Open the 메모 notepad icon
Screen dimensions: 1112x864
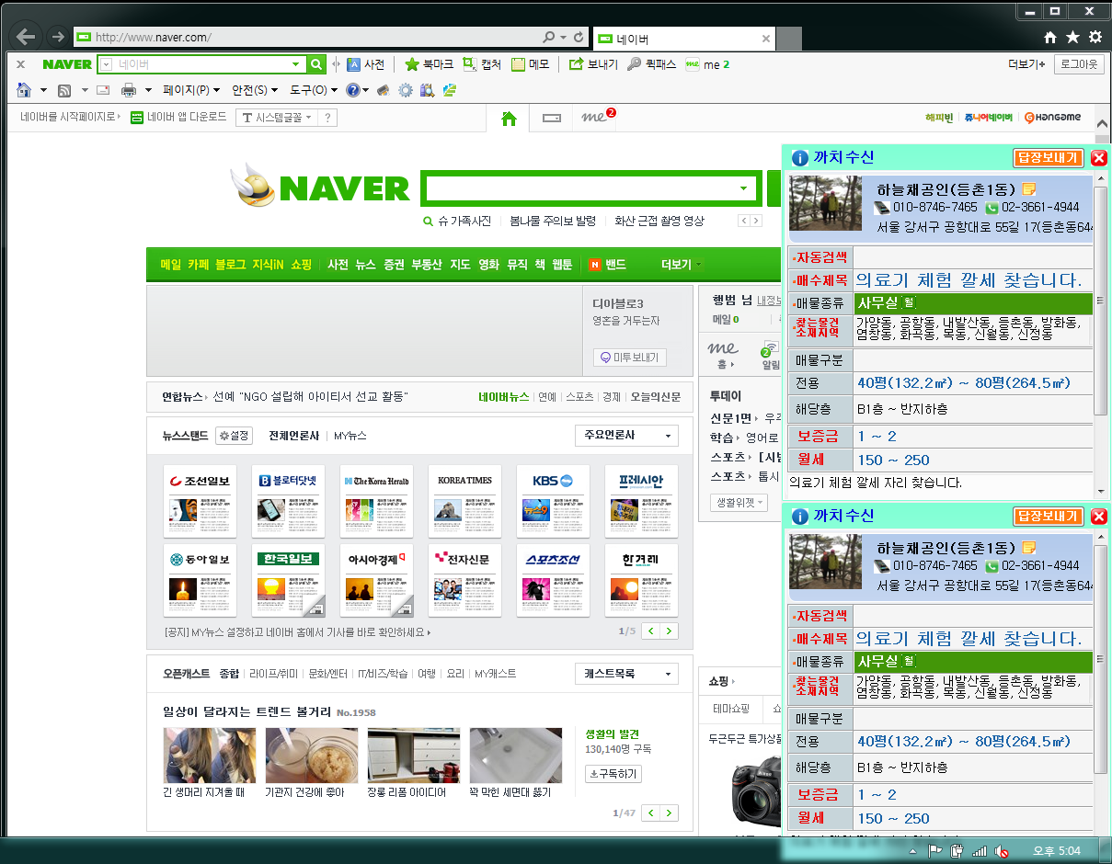pyautogui.click(x=518, y=64)
